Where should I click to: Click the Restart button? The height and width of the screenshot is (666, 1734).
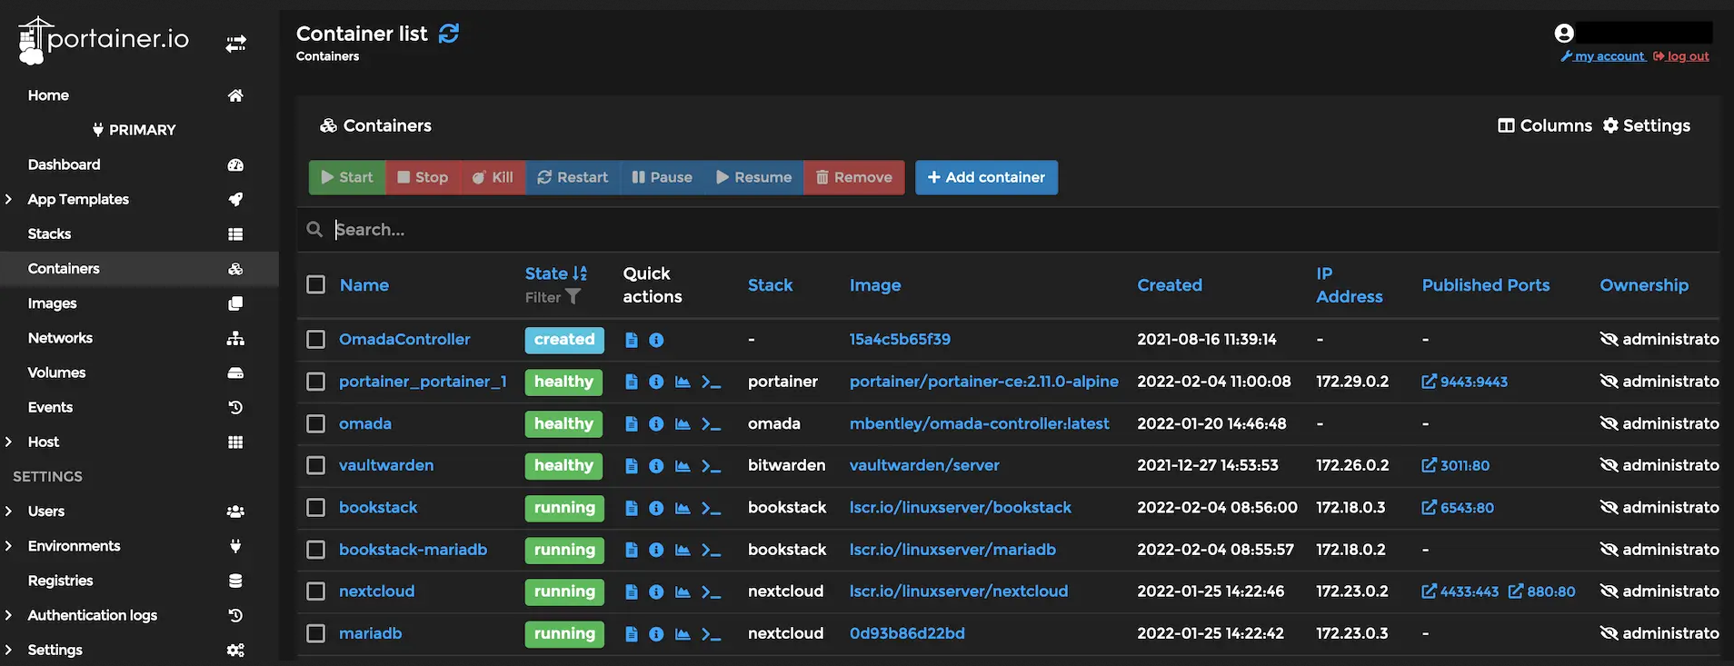click(573, 177)
